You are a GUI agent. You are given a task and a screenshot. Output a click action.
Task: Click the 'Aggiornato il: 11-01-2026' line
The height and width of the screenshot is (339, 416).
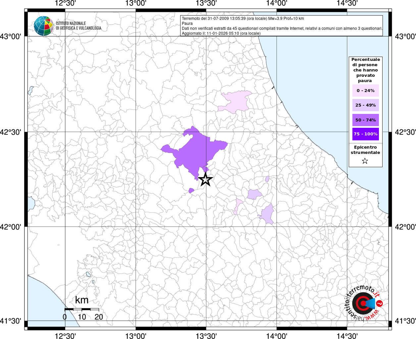click(x=221, y=33)
